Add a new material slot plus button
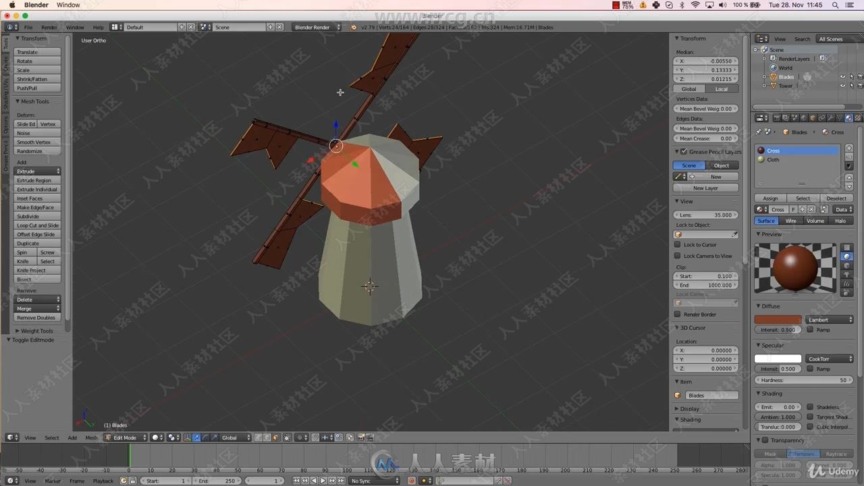Viewport: 864px width, 486px height. 849,148
